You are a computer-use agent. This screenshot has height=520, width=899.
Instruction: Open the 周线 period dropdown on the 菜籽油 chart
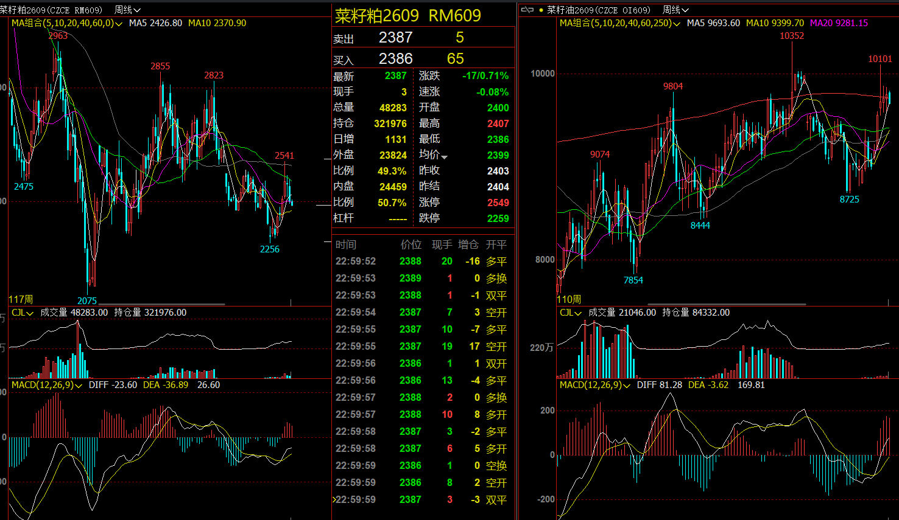click(675, 10)
